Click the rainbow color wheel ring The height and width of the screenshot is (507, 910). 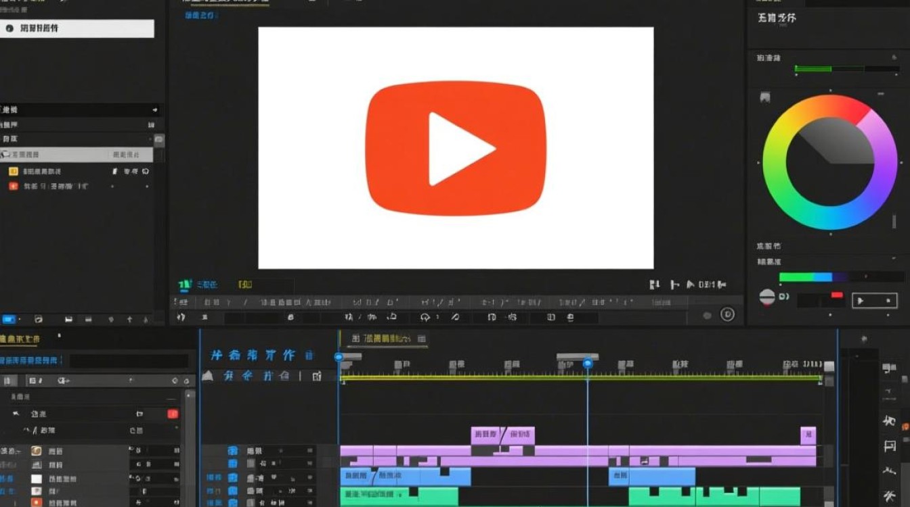(773, 162)
